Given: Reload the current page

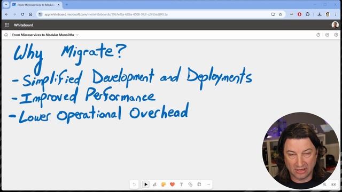Looking at the screenshot, I should tap(22, 14).
